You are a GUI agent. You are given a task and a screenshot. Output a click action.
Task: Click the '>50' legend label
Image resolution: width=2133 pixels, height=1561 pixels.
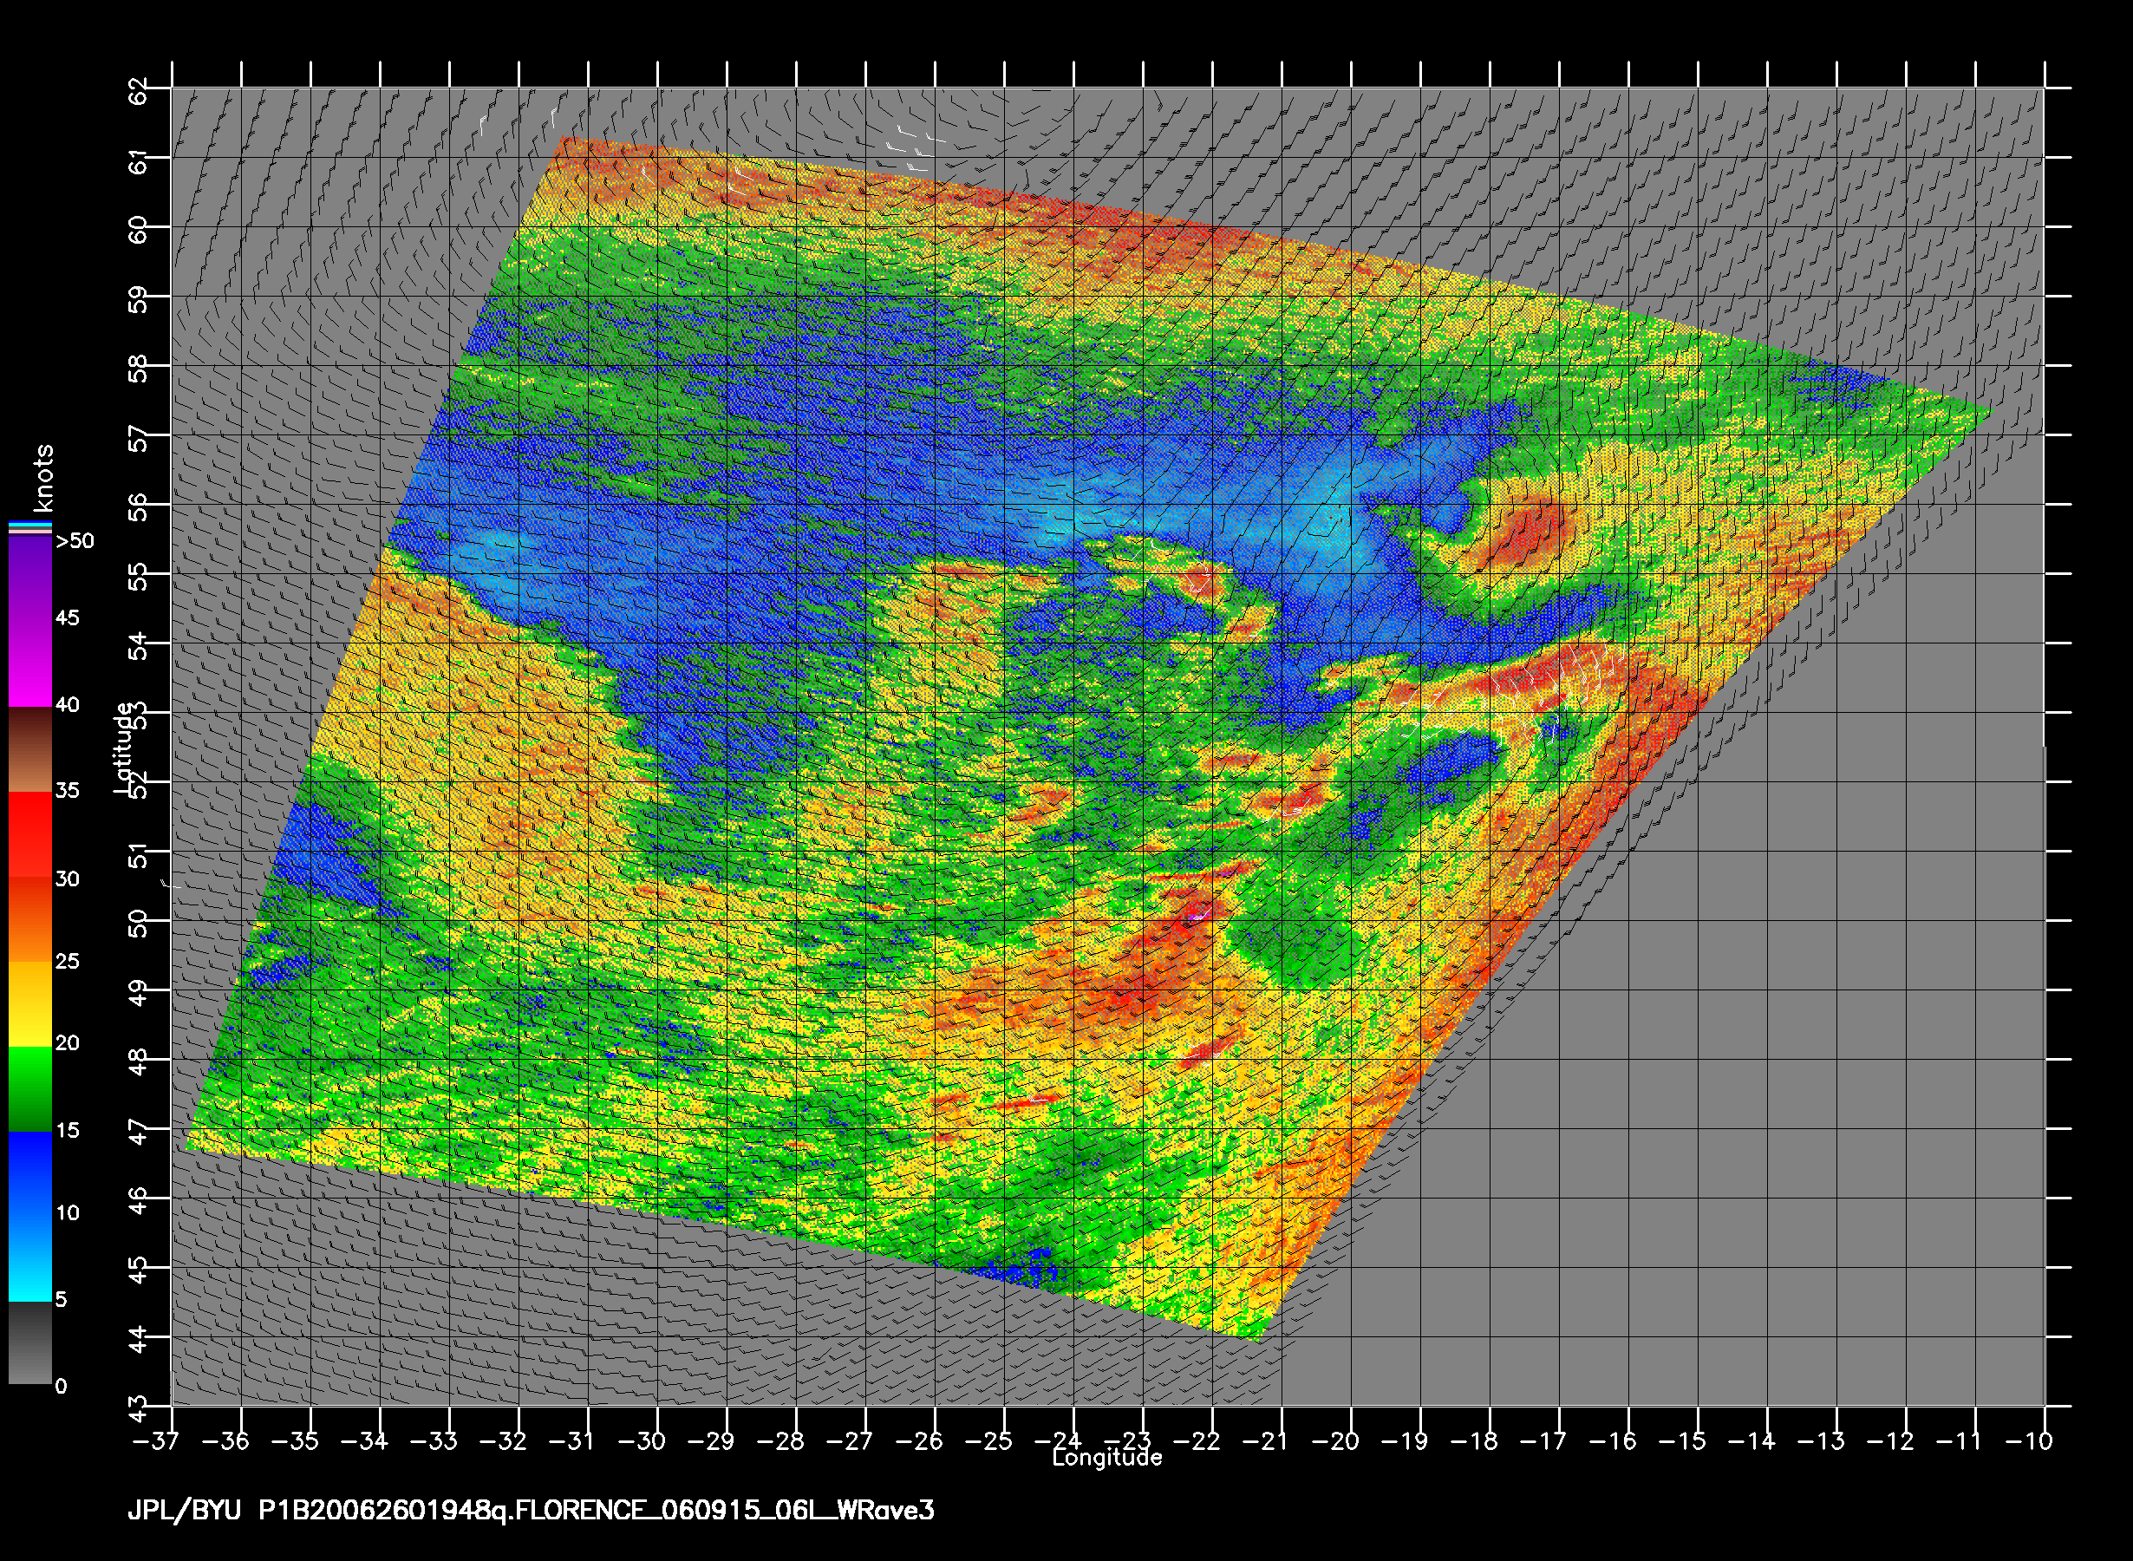75,541
